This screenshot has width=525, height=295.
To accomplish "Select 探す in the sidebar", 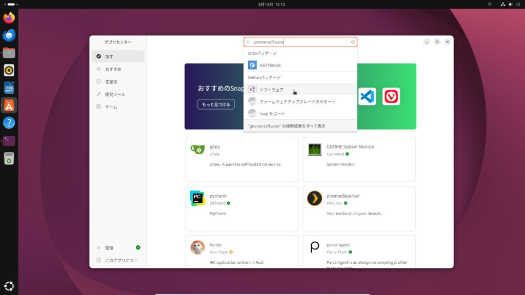I will pos(118,56).
